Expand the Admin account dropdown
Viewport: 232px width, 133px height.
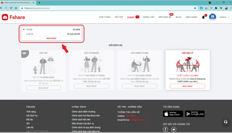point(224,17)
